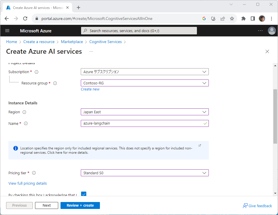Viewport: 278px width, 215px height.
Task: Open the Chrome three-dot menu
Action: (x=271, y=18)
